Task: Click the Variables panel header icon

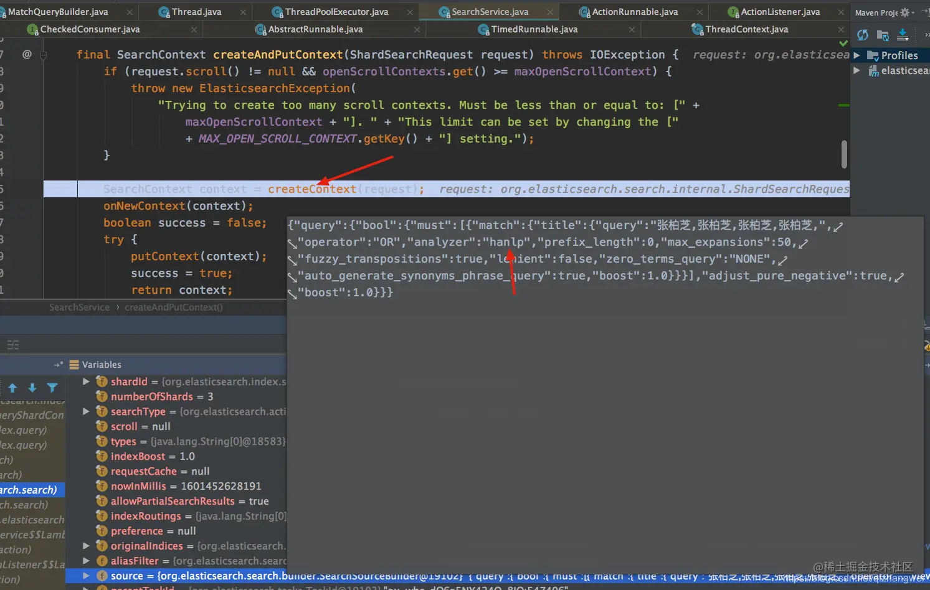Action: [x=74, y=365]
